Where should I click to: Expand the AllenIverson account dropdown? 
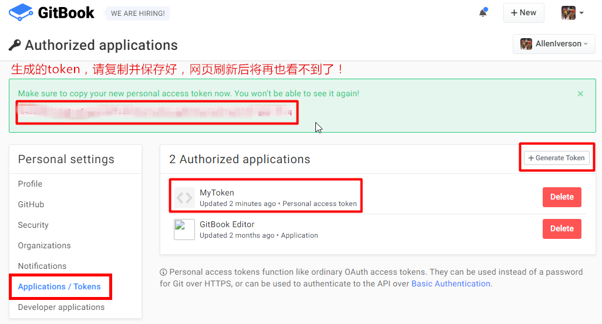tap(586, 44)
